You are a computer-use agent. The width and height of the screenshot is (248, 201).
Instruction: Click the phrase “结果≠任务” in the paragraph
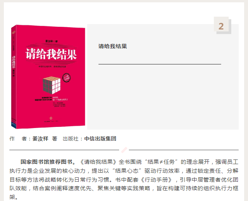[x=161, y=162]
